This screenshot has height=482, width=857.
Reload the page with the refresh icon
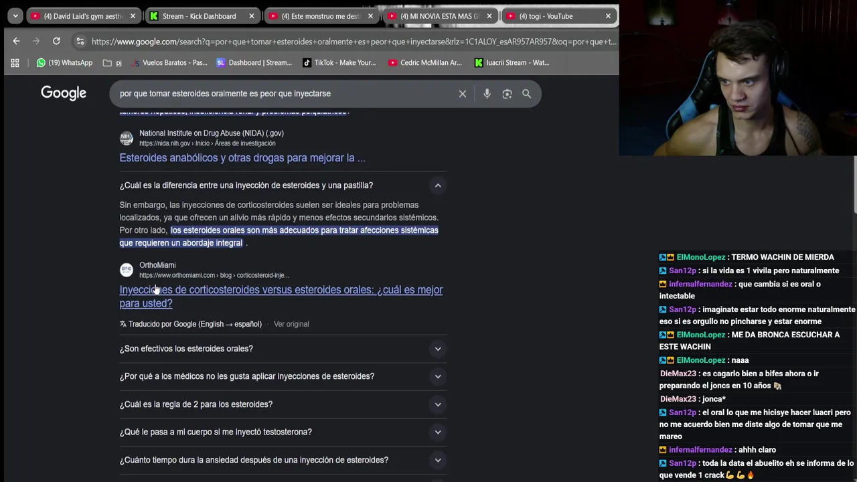tap(56, 42)
